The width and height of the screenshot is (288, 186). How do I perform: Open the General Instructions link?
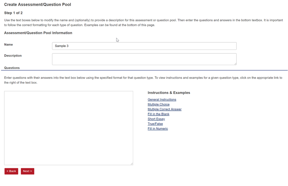pyautogui.click(x=162, y=99)
